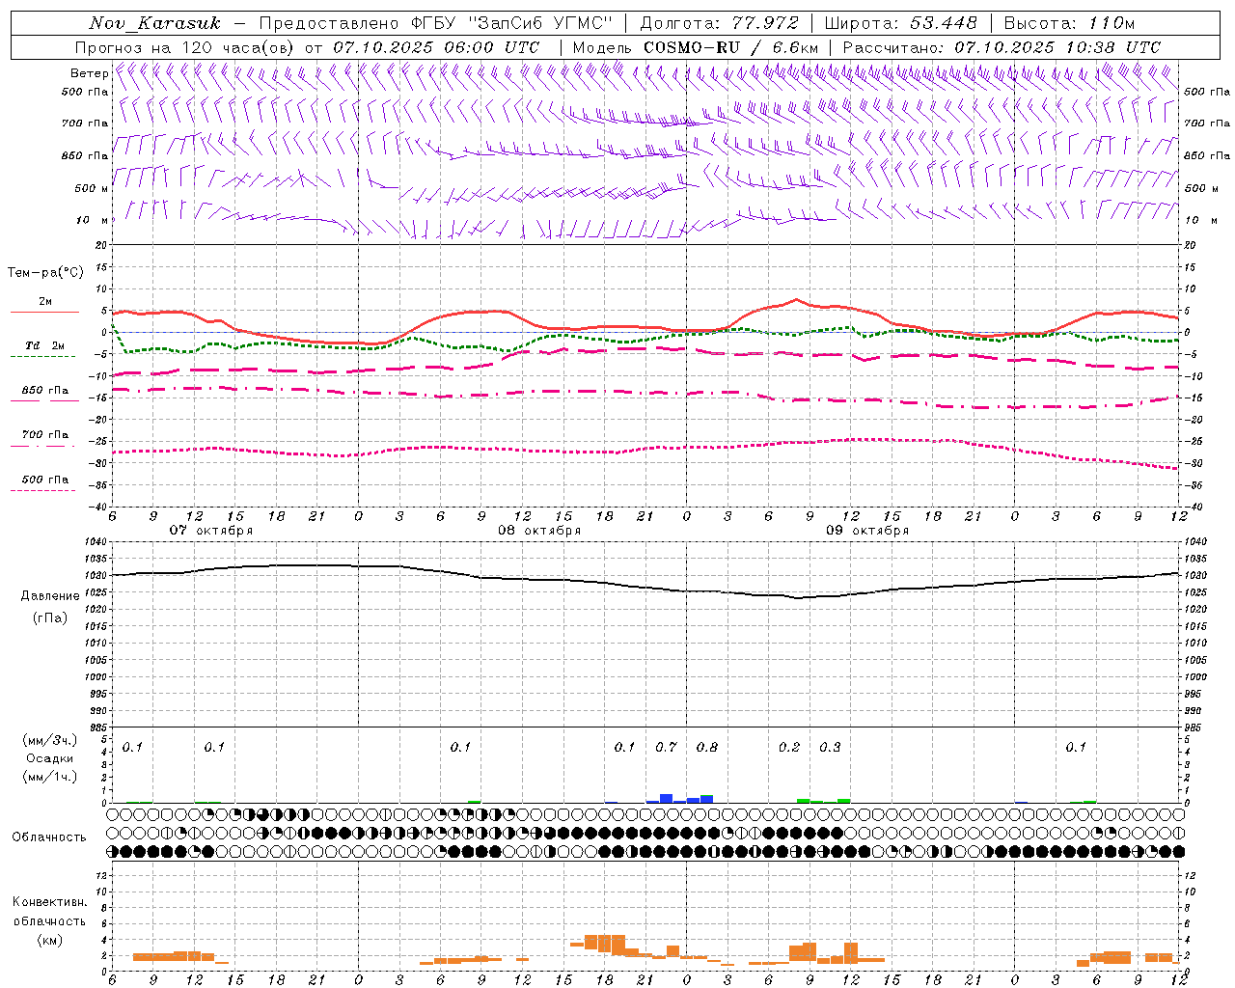Click the 'Тем-ра(°C)' temperature axis label
The height and width of the screenshot is (988, 1235).
pyautogui.click(x=45, y=273)
